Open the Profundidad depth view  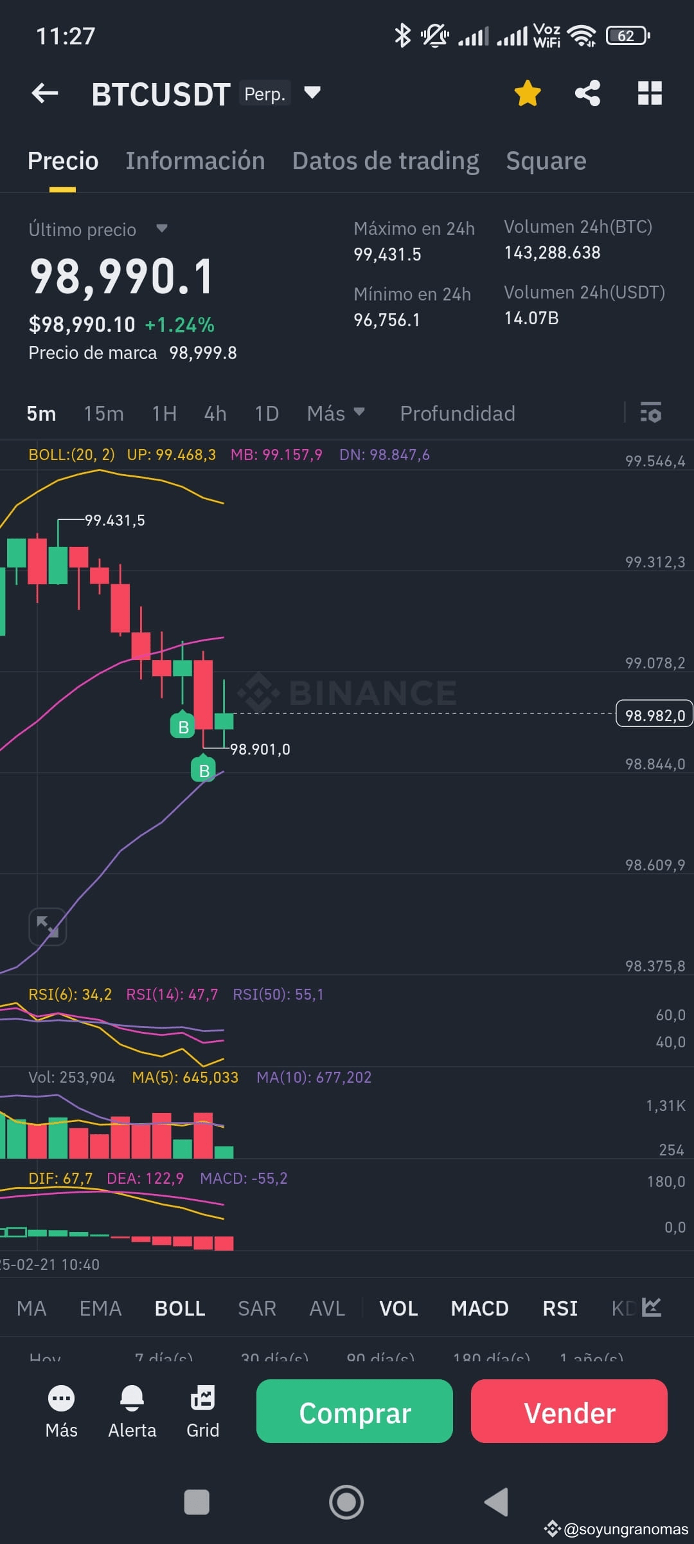(458, 414)
